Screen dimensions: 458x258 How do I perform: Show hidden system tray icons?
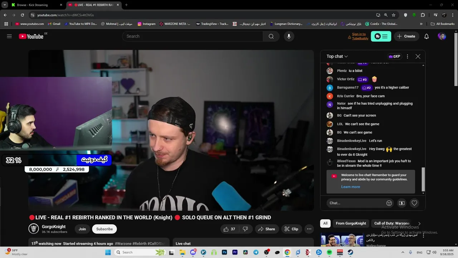click(x=403, y=252)
